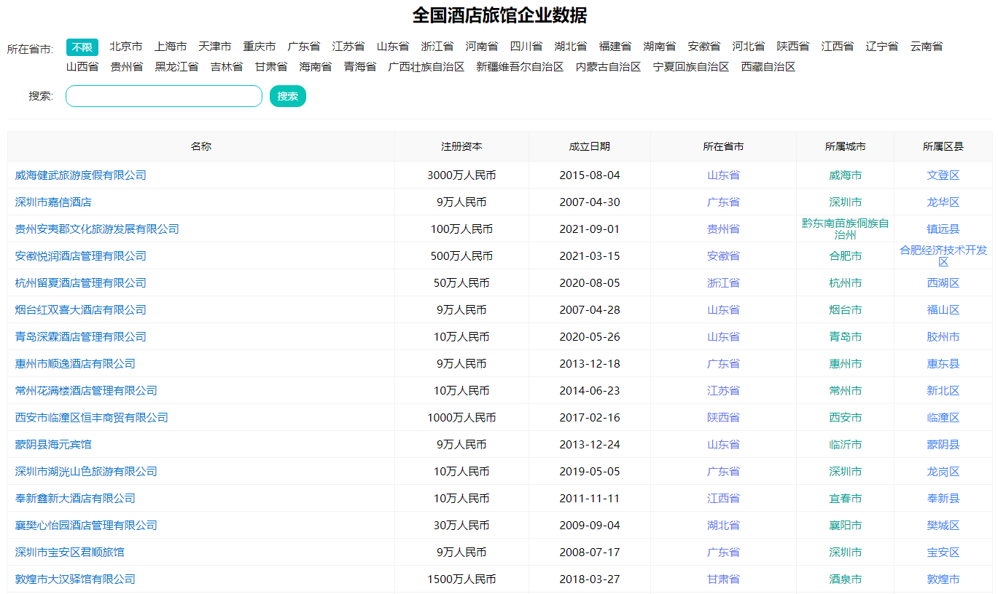Open 安徽悦润酒店管理有限公司 link
Screen dimensions: 998x594
(81, 256)
